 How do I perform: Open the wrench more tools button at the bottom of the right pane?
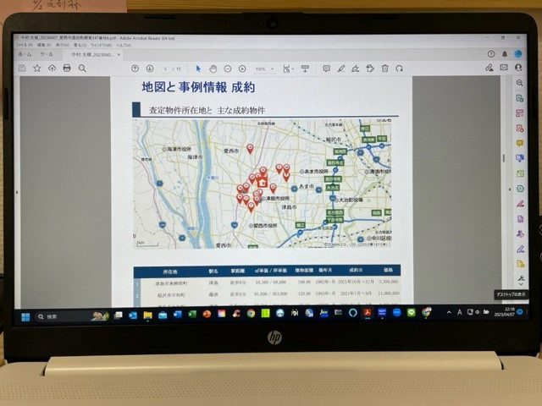pyautogui.click(x=521, y=278)
